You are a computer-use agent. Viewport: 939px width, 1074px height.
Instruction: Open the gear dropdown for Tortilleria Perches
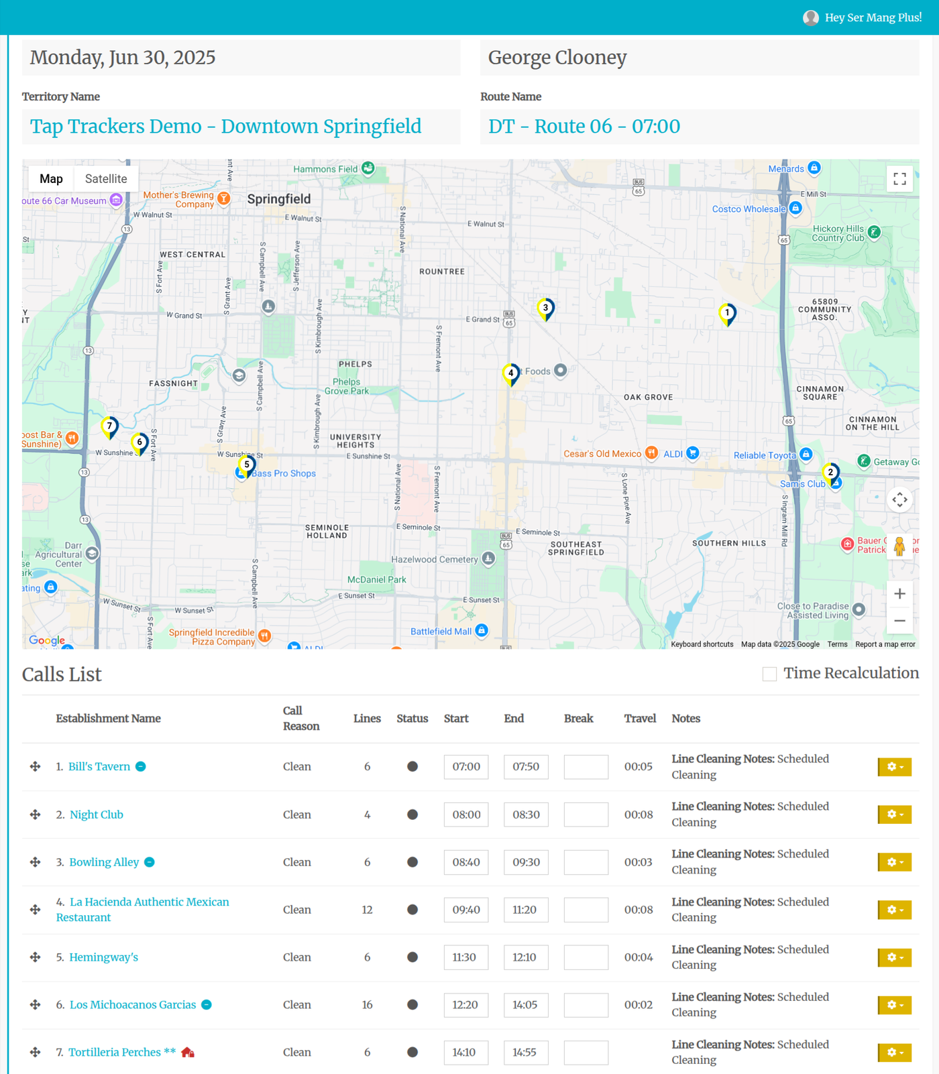[x=894, y=1053]
